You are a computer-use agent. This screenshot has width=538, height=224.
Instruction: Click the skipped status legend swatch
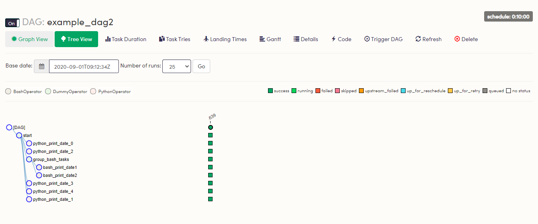pos(337,91)
